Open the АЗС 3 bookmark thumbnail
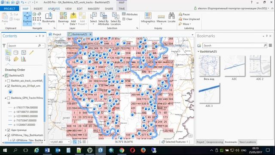 [209, 93]
